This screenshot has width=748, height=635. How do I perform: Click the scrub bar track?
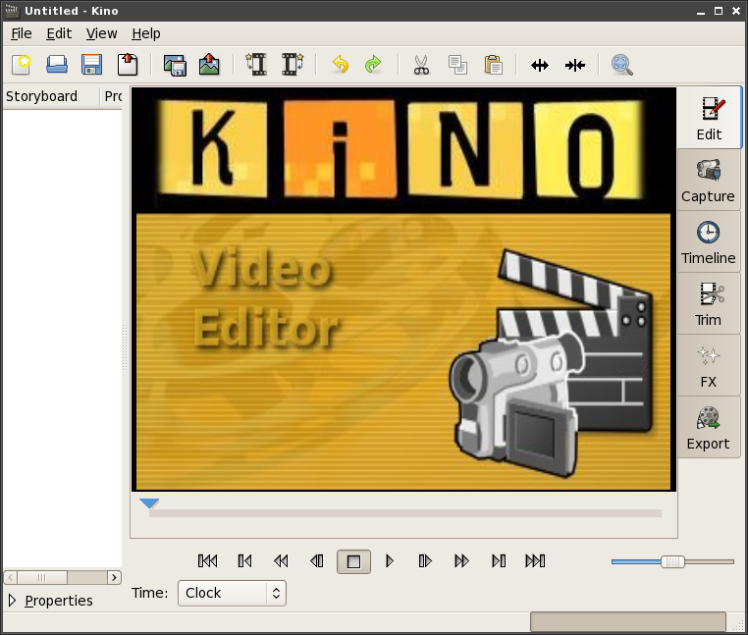[x=405, y=513]
